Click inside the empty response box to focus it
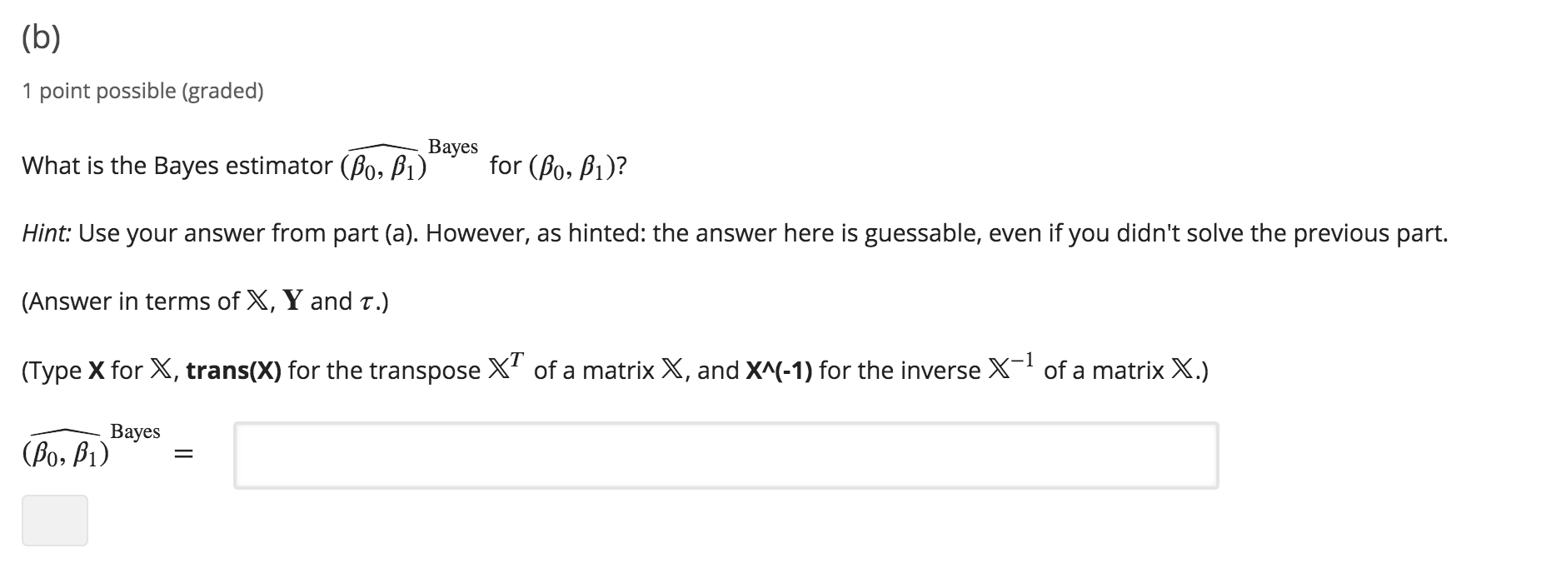Viewport: 1541px width, 568px height. coord(725,455)
